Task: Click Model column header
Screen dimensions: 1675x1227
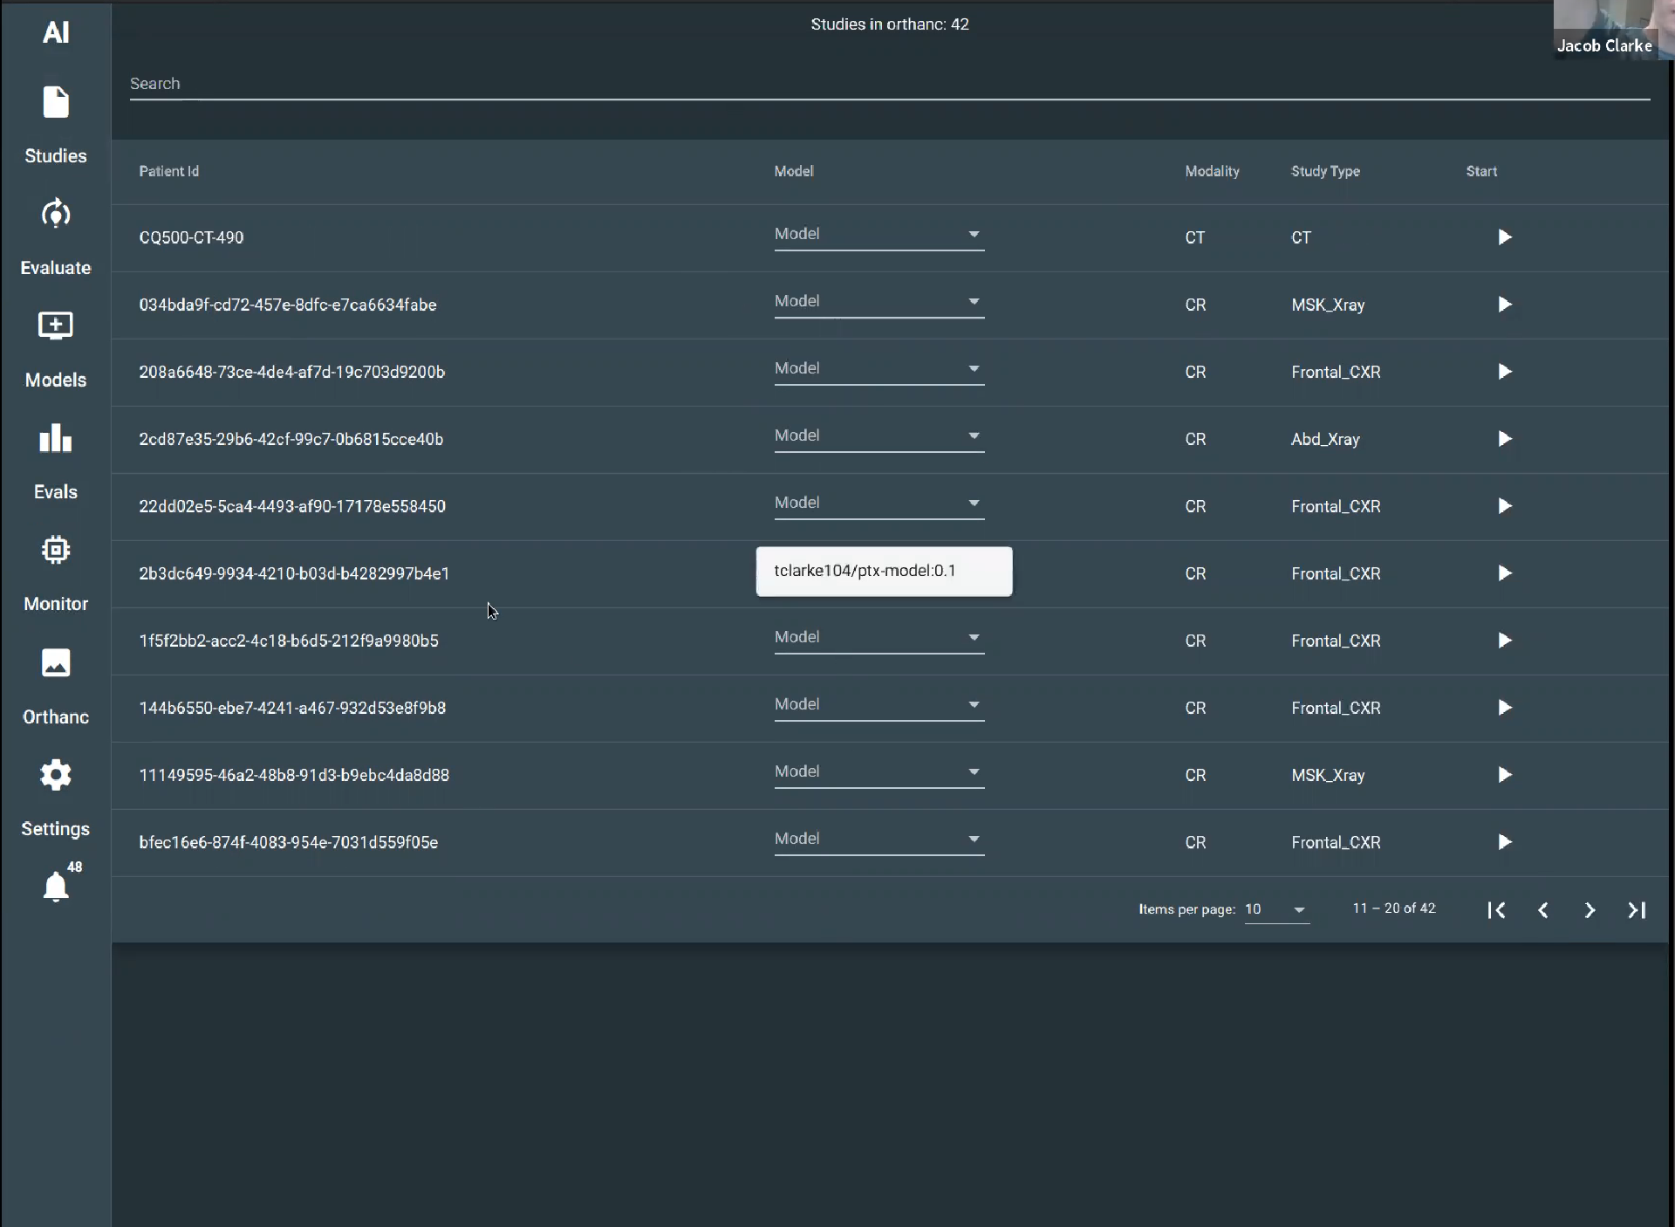Action: coord(794,171)
